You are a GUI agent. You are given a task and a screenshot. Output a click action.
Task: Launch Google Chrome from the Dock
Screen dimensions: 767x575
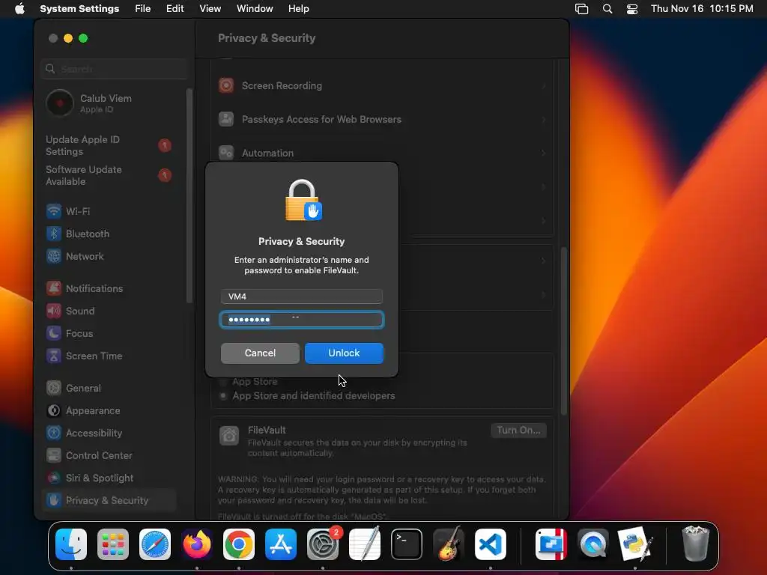[x=239, y=544]
